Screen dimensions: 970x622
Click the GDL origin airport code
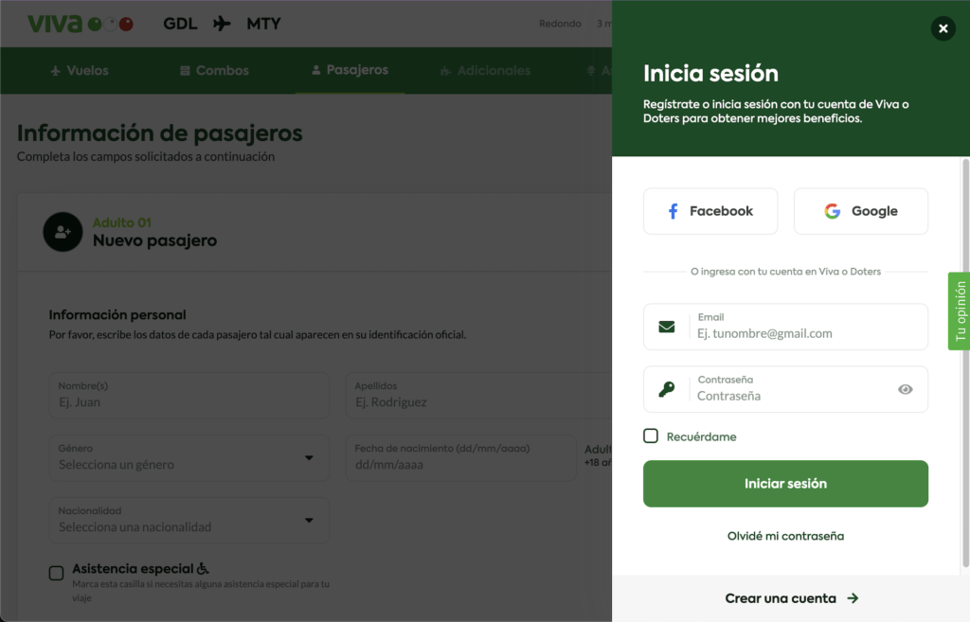point(180,24)
